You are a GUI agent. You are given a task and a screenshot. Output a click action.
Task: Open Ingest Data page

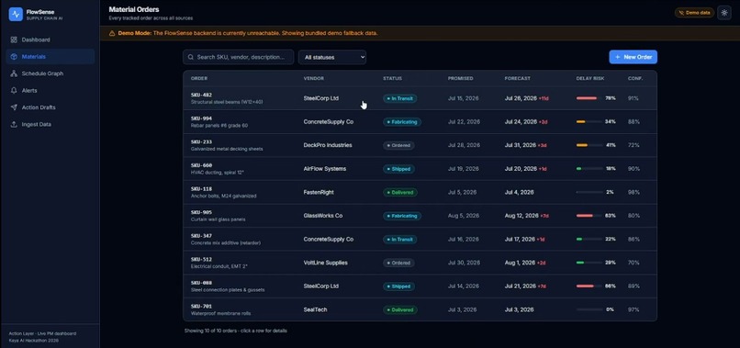click(x=50, y=124)
